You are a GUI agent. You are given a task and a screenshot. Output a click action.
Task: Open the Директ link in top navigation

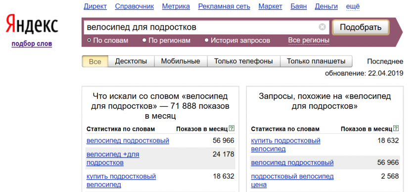tap(95, 6)
